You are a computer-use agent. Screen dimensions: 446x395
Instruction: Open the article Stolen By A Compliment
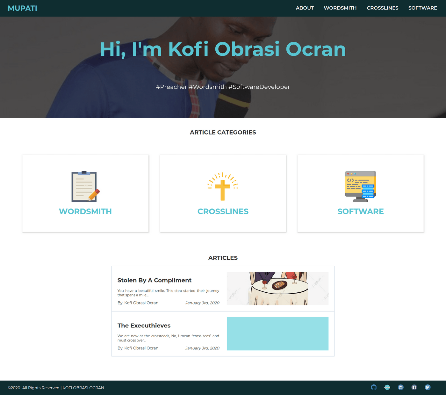[154, 280]
